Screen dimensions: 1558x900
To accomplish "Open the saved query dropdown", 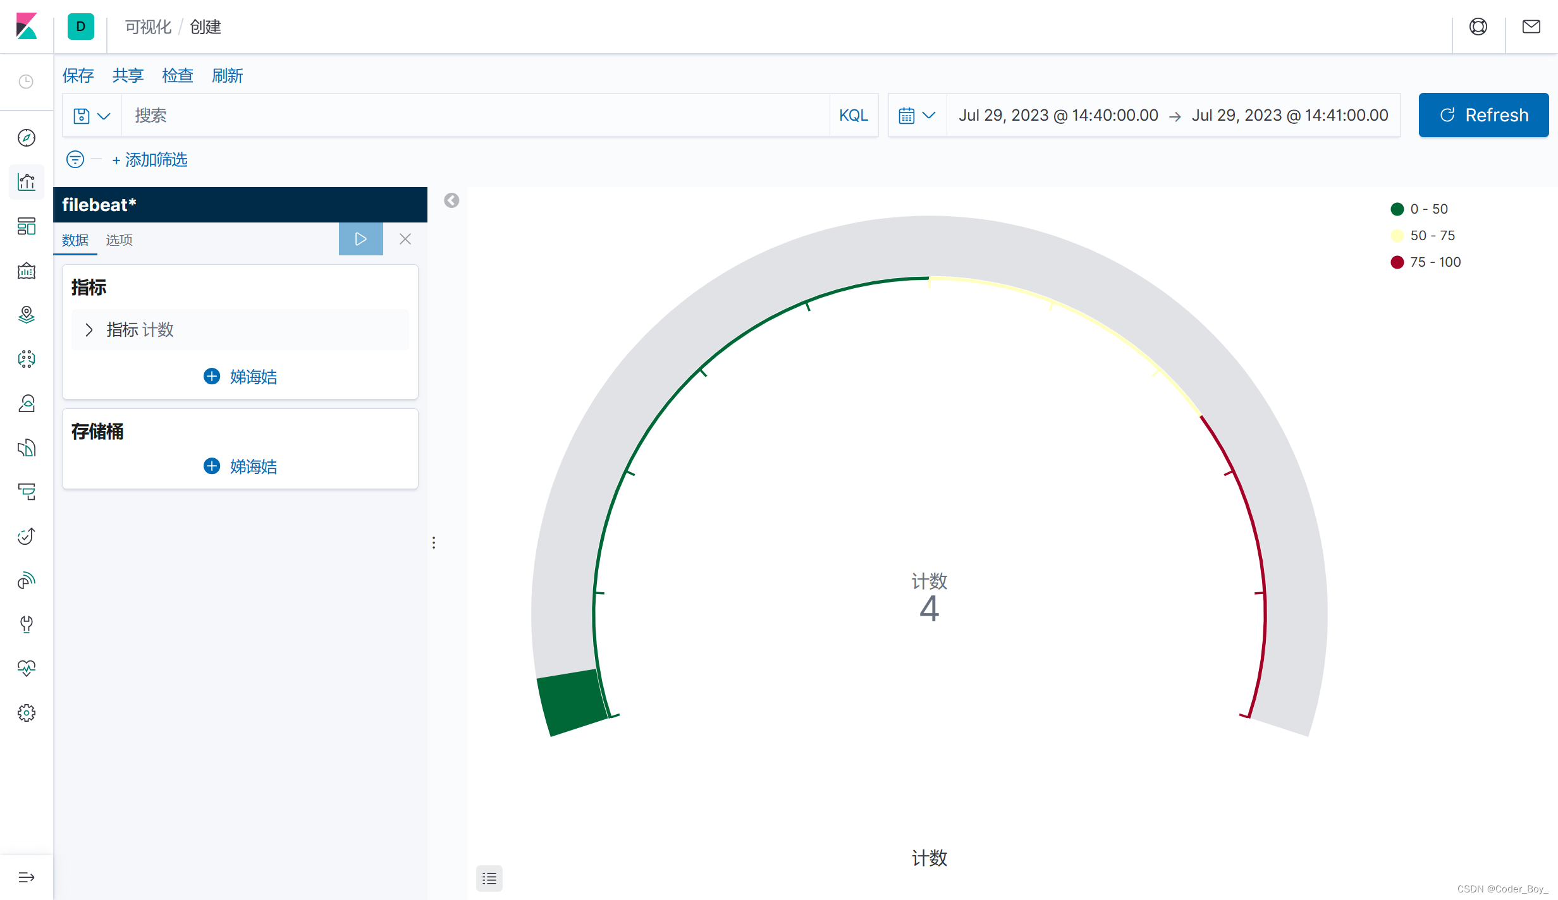I will pos(92,116).
